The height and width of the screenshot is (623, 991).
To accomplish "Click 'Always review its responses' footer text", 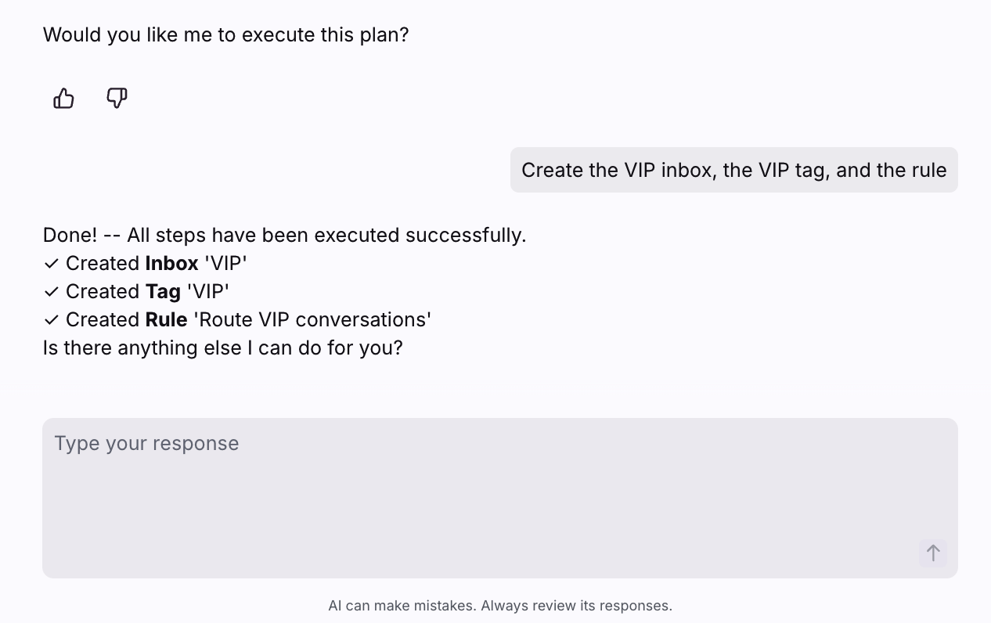I will point(576,606).
